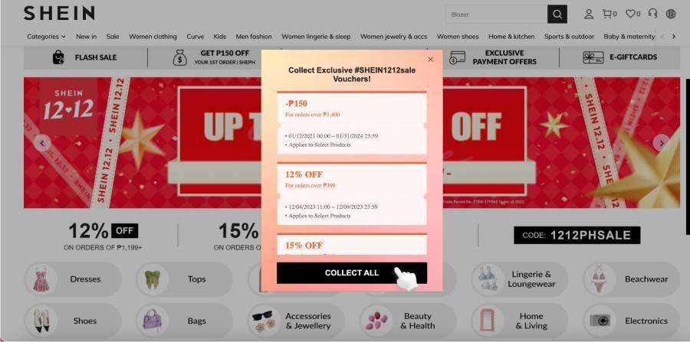
Task: Open customer support headset icon
Action: click(652, 14)
